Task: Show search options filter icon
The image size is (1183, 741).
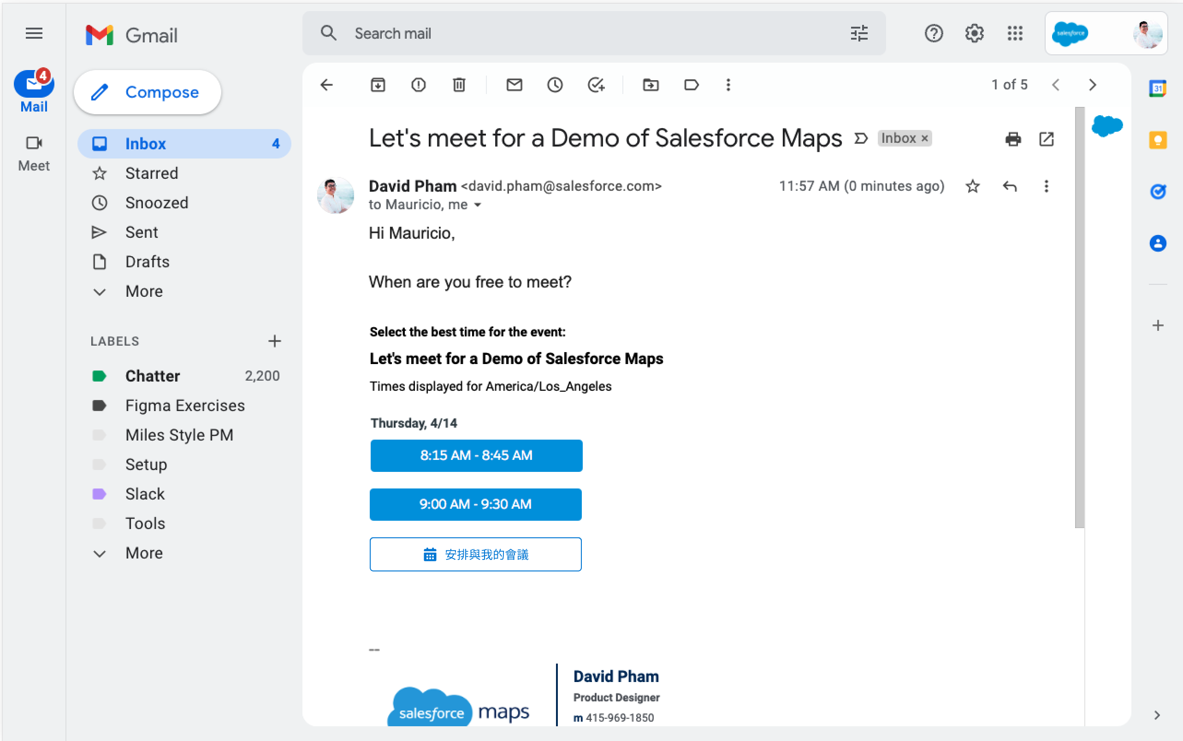Action: [859, 33]
